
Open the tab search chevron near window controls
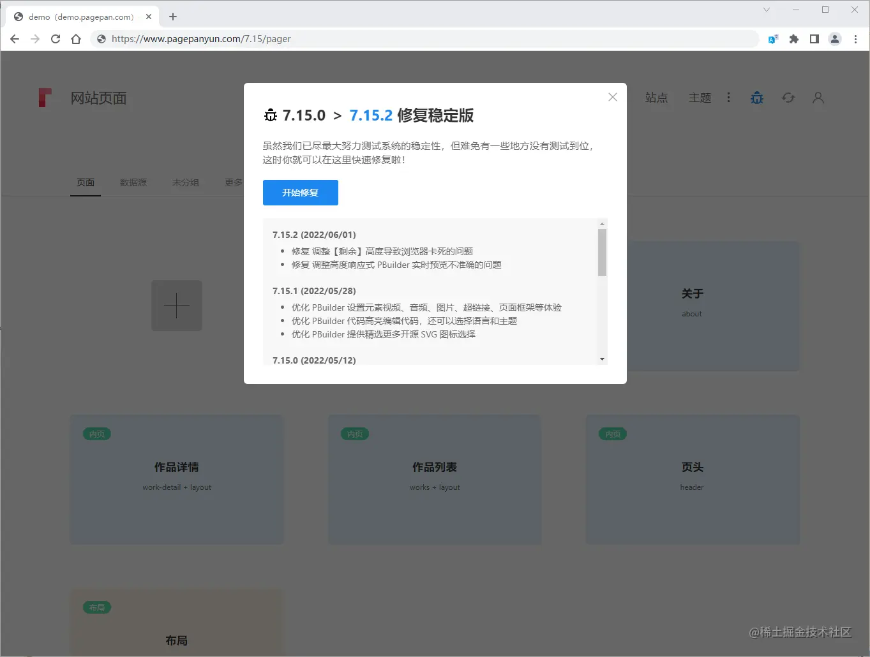coord(765,10)
